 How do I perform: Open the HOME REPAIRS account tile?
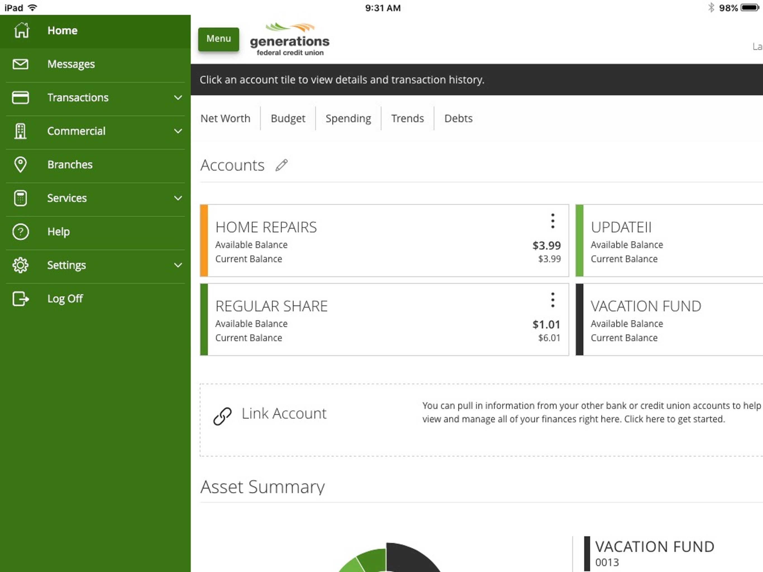click(x=384, y=240)
